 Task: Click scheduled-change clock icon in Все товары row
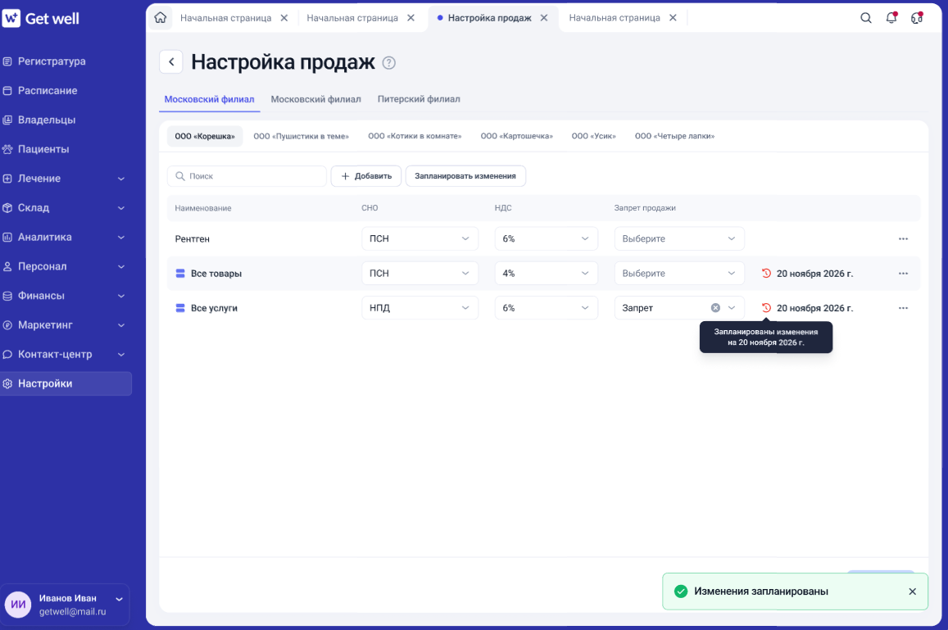tap(766, 274)
